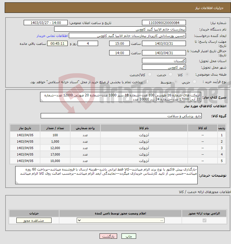Click the delivery city field گنبد کاووس
231x244 pixels.
click(x=164, y=67)
